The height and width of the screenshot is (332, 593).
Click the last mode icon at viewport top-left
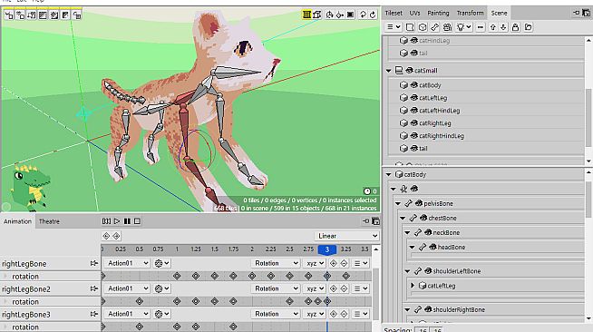pyautogui.click(x=77, y=15)
